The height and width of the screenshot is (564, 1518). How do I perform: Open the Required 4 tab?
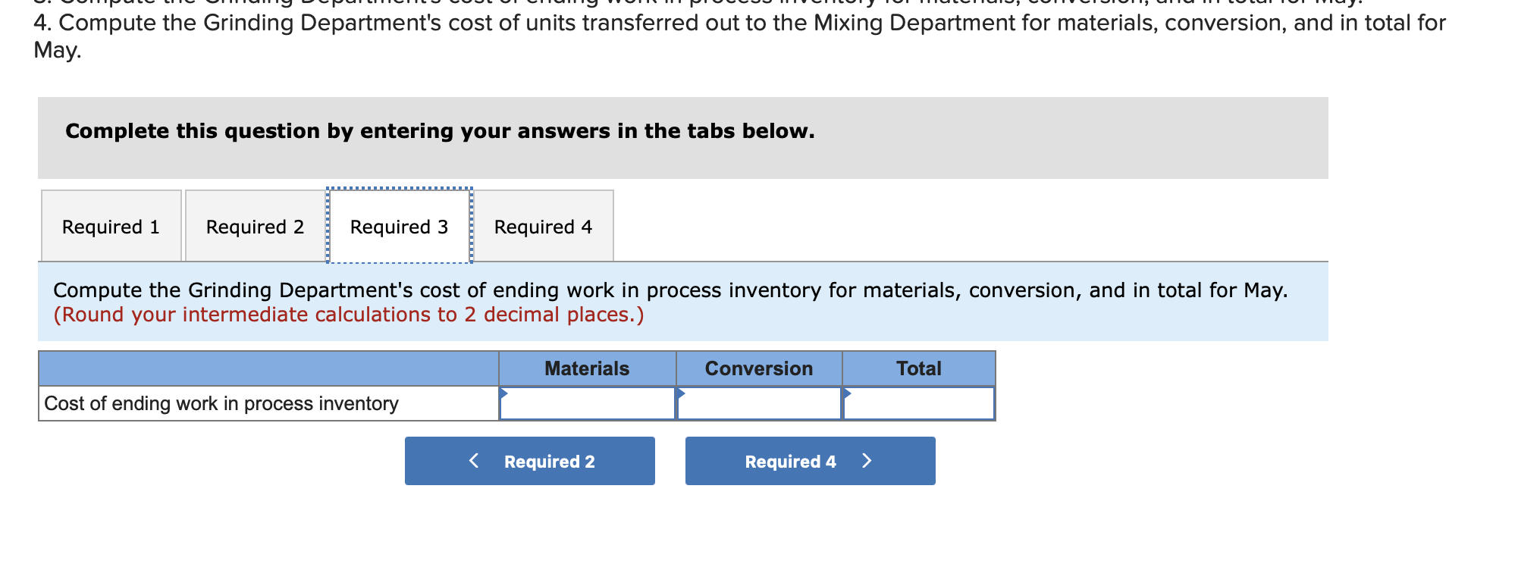[x=544, y=226]
